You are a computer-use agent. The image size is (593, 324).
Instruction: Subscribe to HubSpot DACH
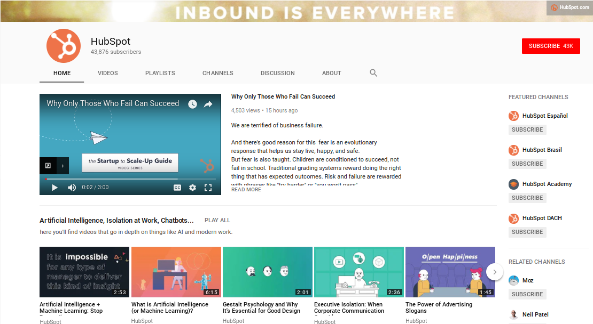click(x=527, y=232)
